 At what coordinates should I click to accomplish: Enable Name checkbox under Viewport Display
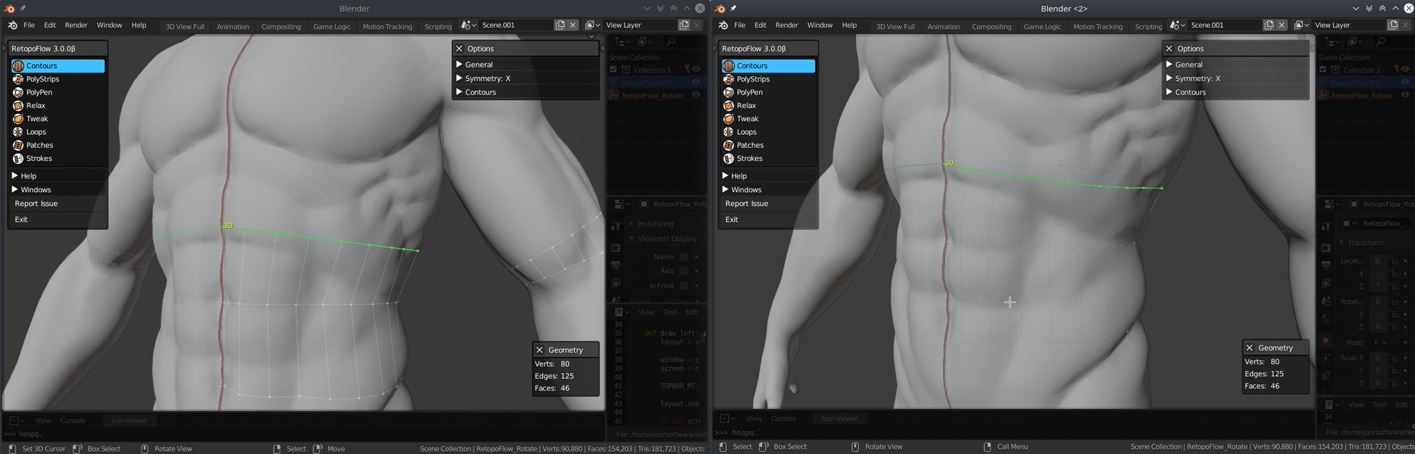(683, 256)
